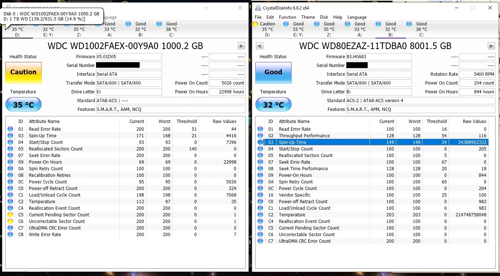Click Firmware field 05.01D05
The height and width of the screenshot is (276, 500).
[129, 57]
